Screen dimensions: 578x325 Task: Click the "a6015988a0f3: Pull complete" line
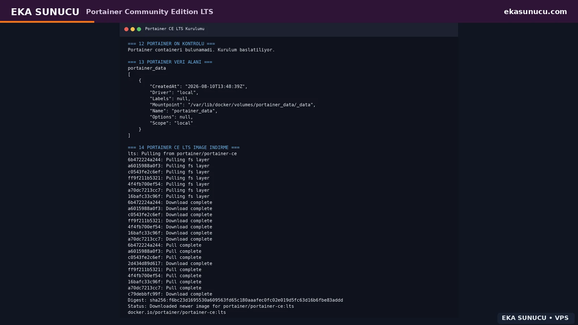point(165,252)
